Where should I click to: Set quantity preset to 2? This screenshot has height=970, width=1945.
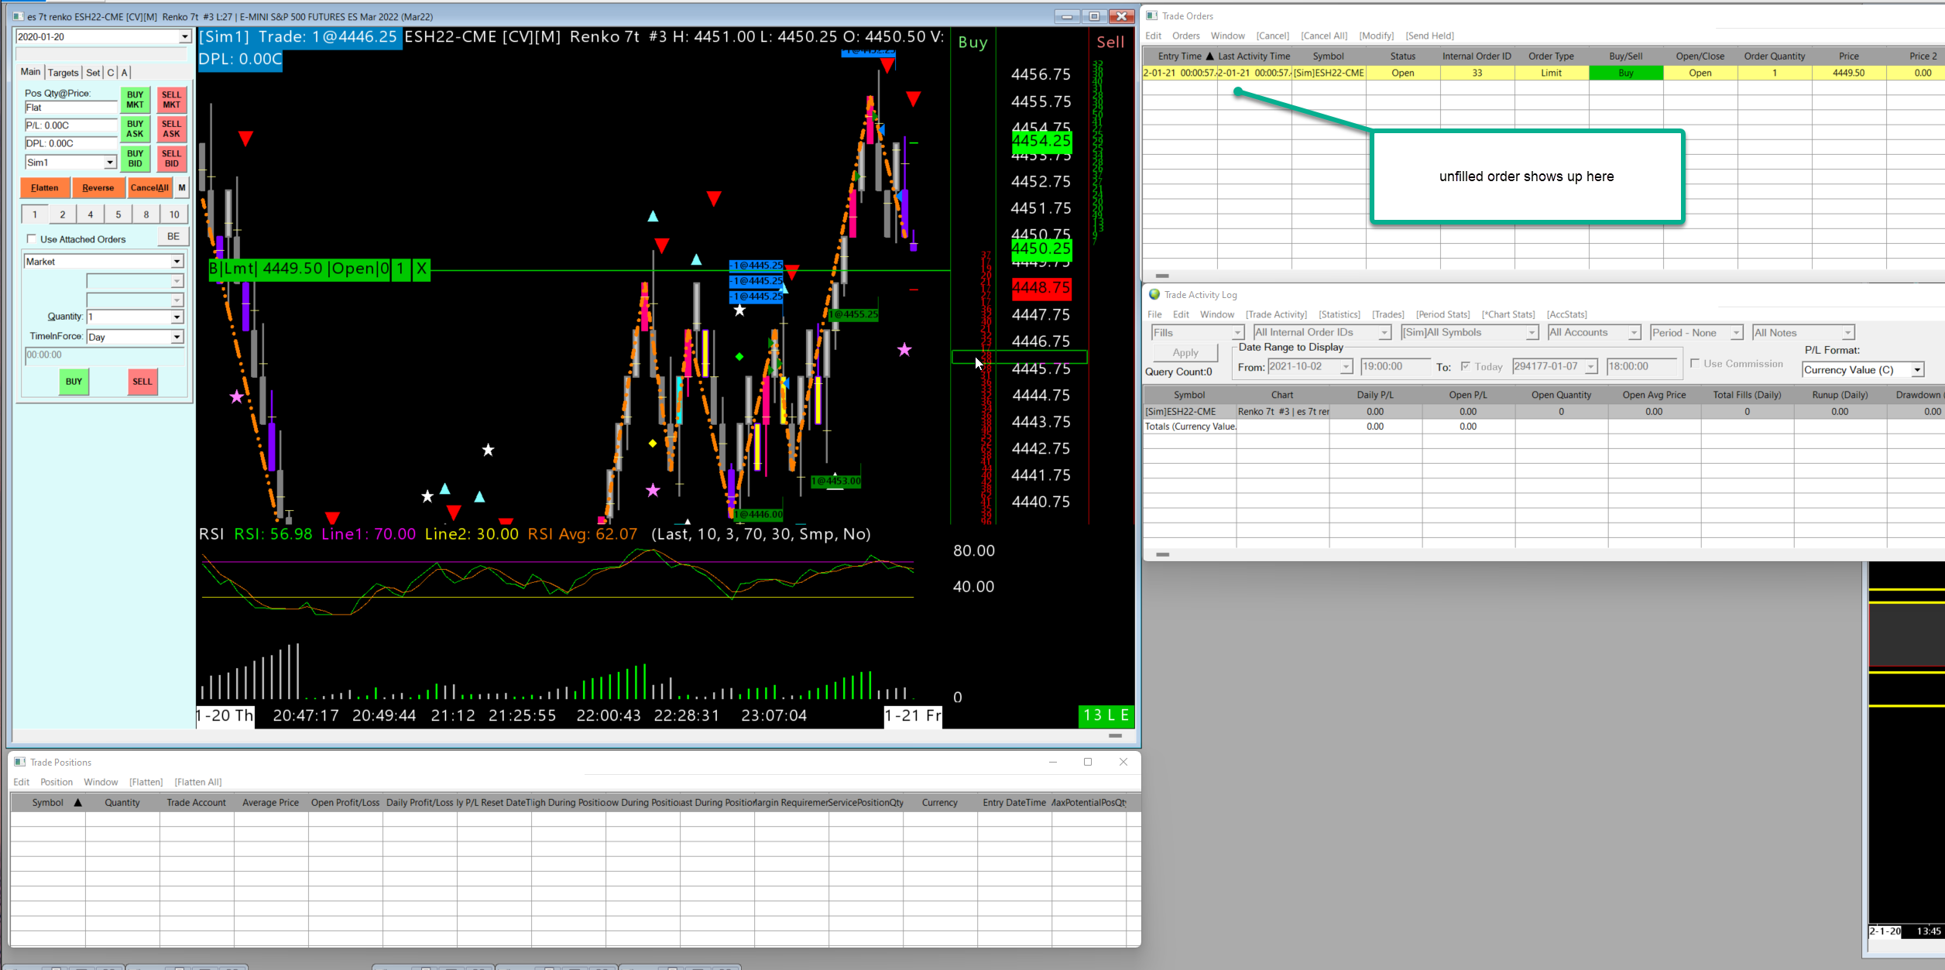(63, 214)
